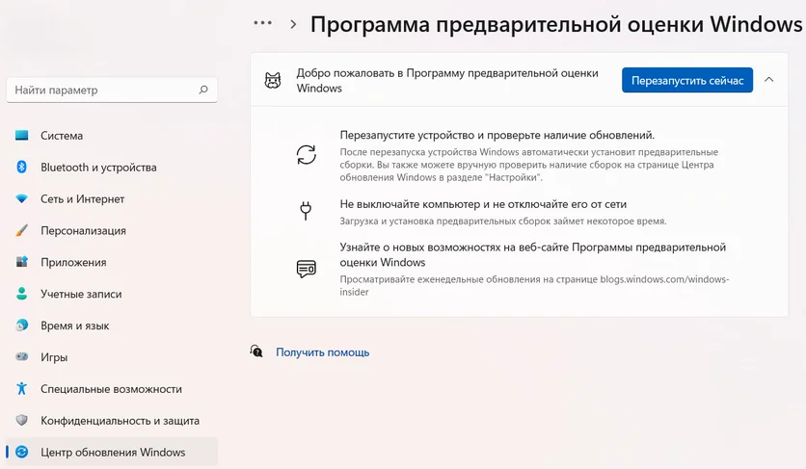
Task: Click the Игры gamepad icon
Action: click(x=21, y=357)
